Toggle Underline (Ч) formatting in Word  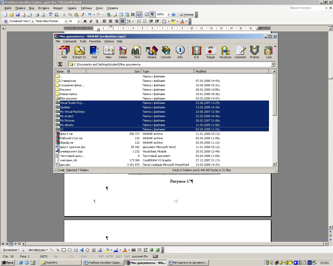click(x=97, y=21)
